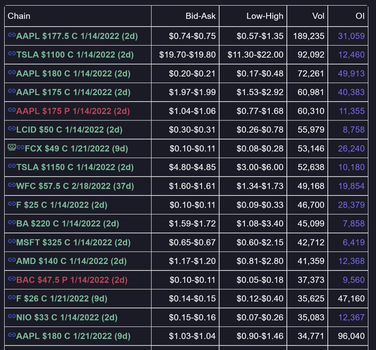Click open interest value 40,383
376x350 pixels.
point(351,92)
